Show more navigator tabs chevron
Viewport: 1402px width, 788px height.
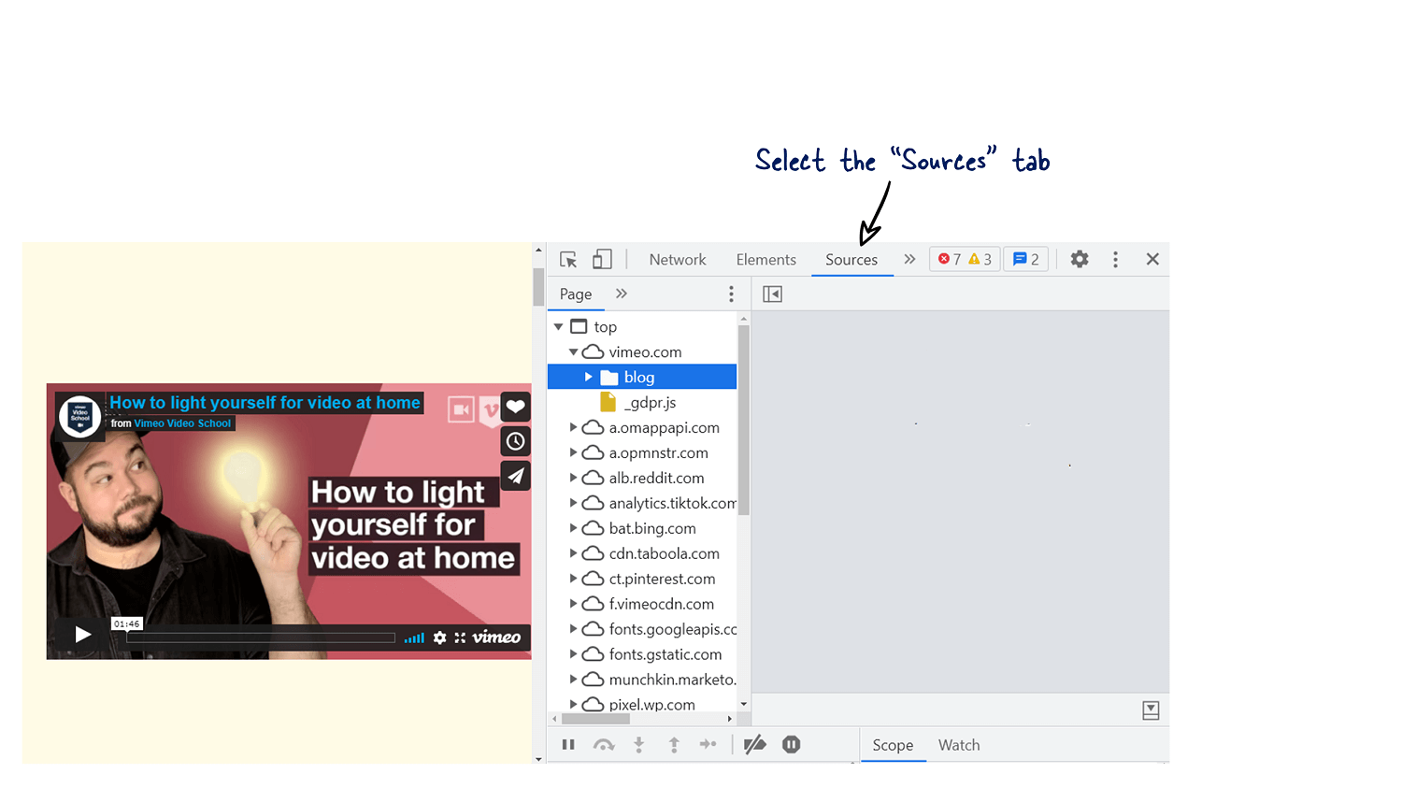[x=622, y=294]
